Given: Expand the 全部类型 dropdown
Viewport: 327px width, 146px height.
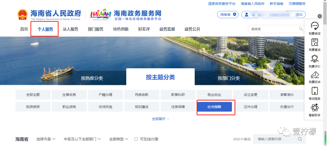Looking at the screenshot, I should 118,139.
